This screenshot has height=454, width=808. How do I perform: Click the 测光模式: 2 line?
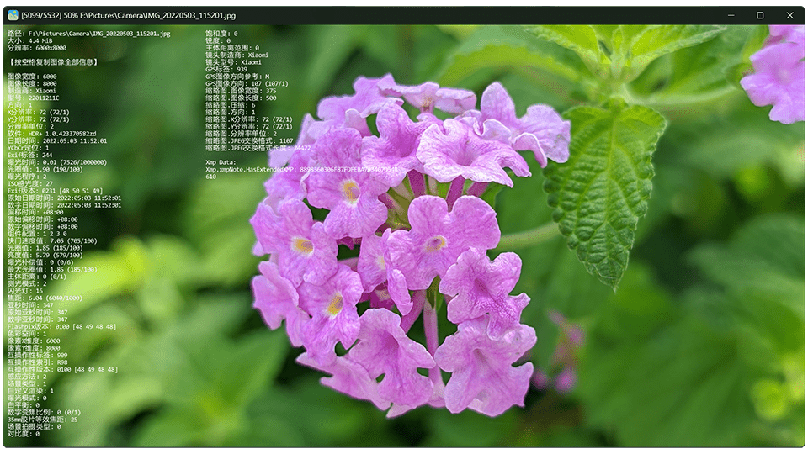pos(27,283)
